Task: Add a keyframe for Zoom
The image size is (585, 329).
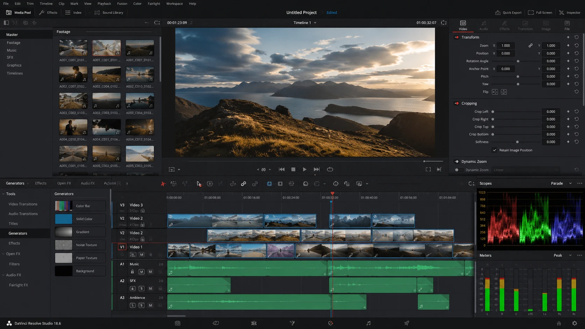Action: tap(568, 45)
